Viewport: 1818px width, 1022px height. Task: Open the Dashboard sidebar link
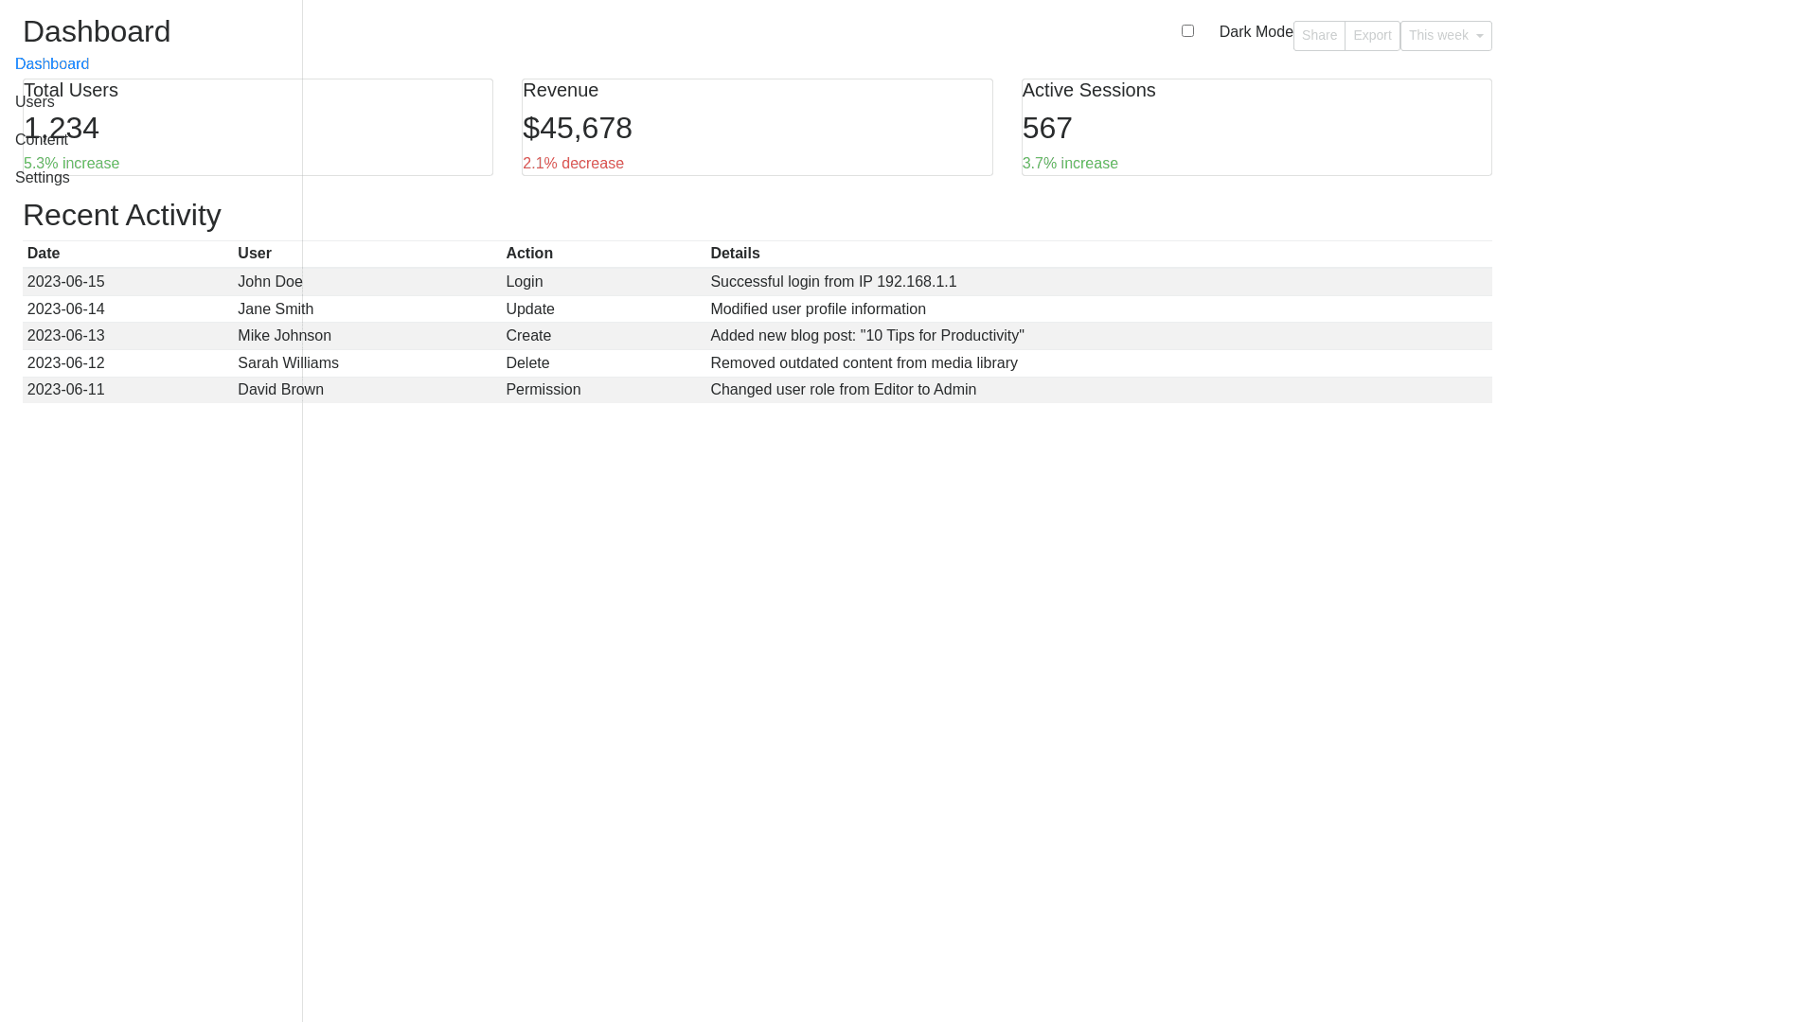pos(52,64)
